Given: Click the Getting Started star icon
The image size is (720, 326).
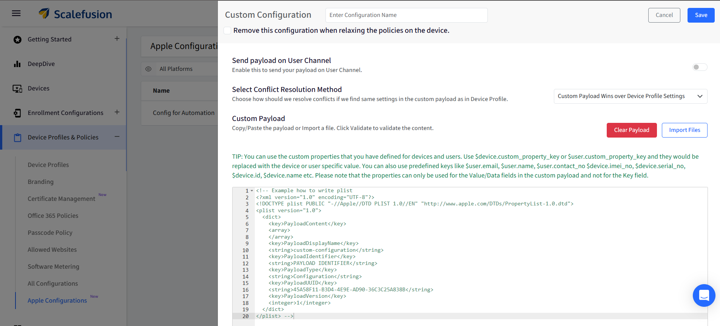Looking at the screenshot, I should 17,40.
